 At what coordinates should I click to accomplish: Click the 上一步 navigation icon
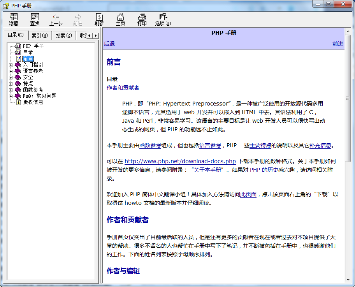pyautogui.click(x=57, y=19)
